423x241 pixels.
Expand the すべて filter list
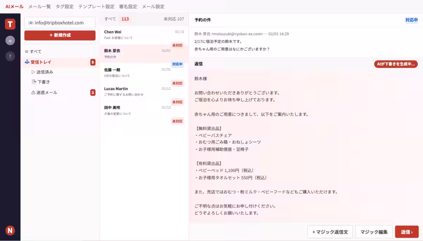click(35, 51)
